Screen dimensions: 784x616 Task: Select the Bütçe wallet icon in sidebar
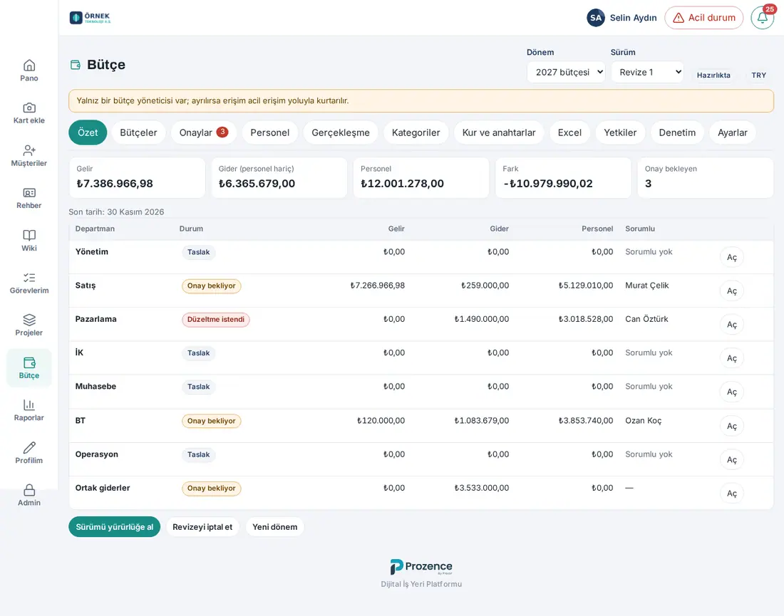coord(29,362)
